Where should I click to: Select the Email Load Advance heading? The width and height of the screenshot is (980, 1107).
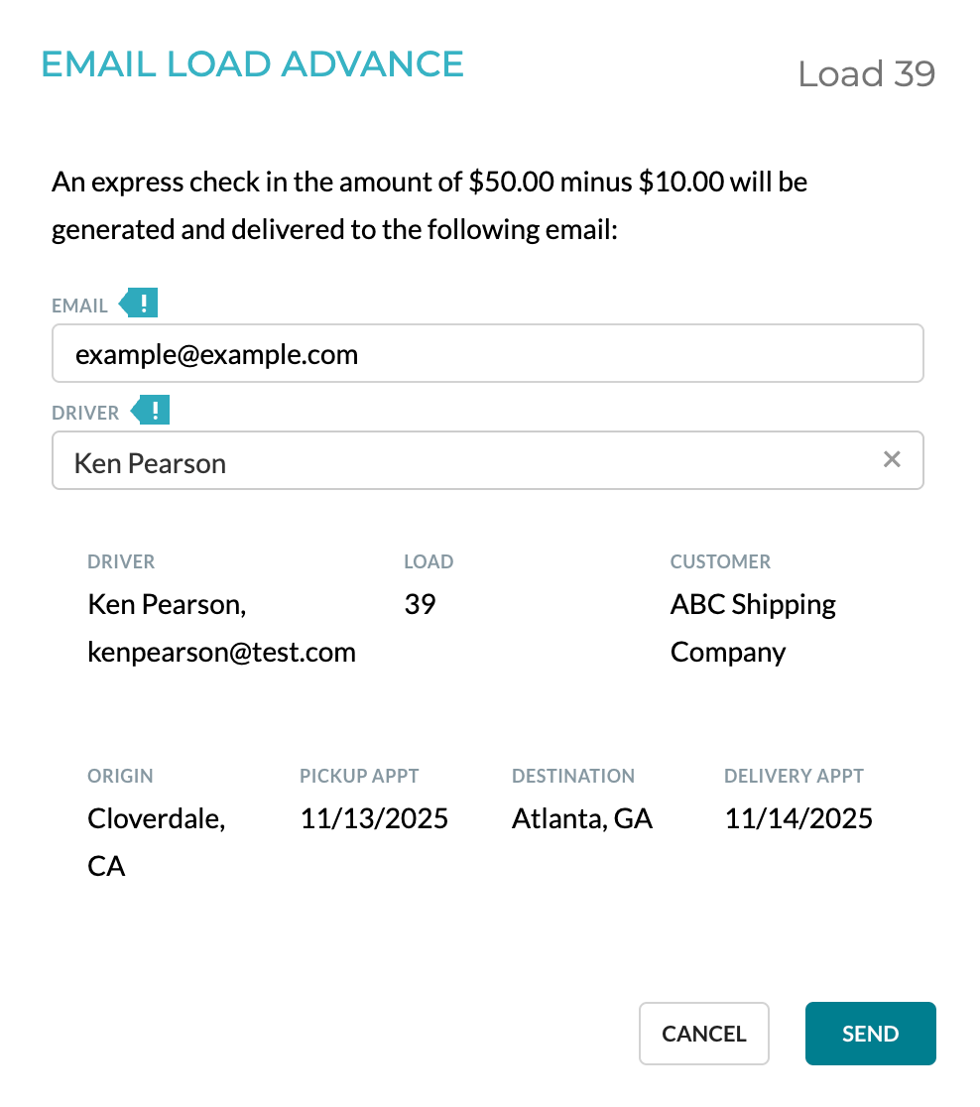[252, 64]
